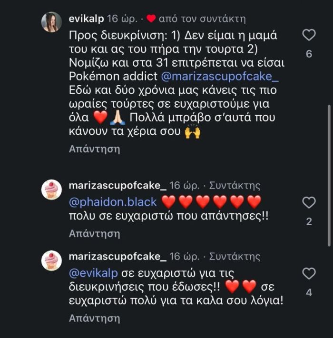Click Απάντηση under the last comment
Screen dimensions: 333x338
(x=94, y=318)
